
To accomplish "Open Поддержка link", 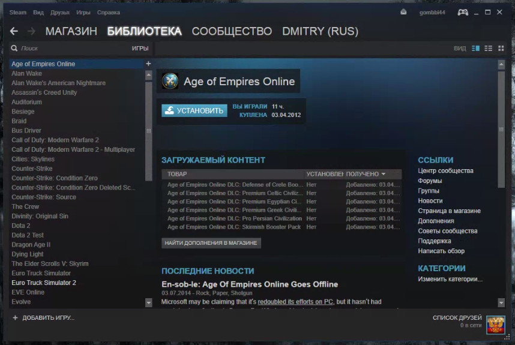I will click(434, 241).
